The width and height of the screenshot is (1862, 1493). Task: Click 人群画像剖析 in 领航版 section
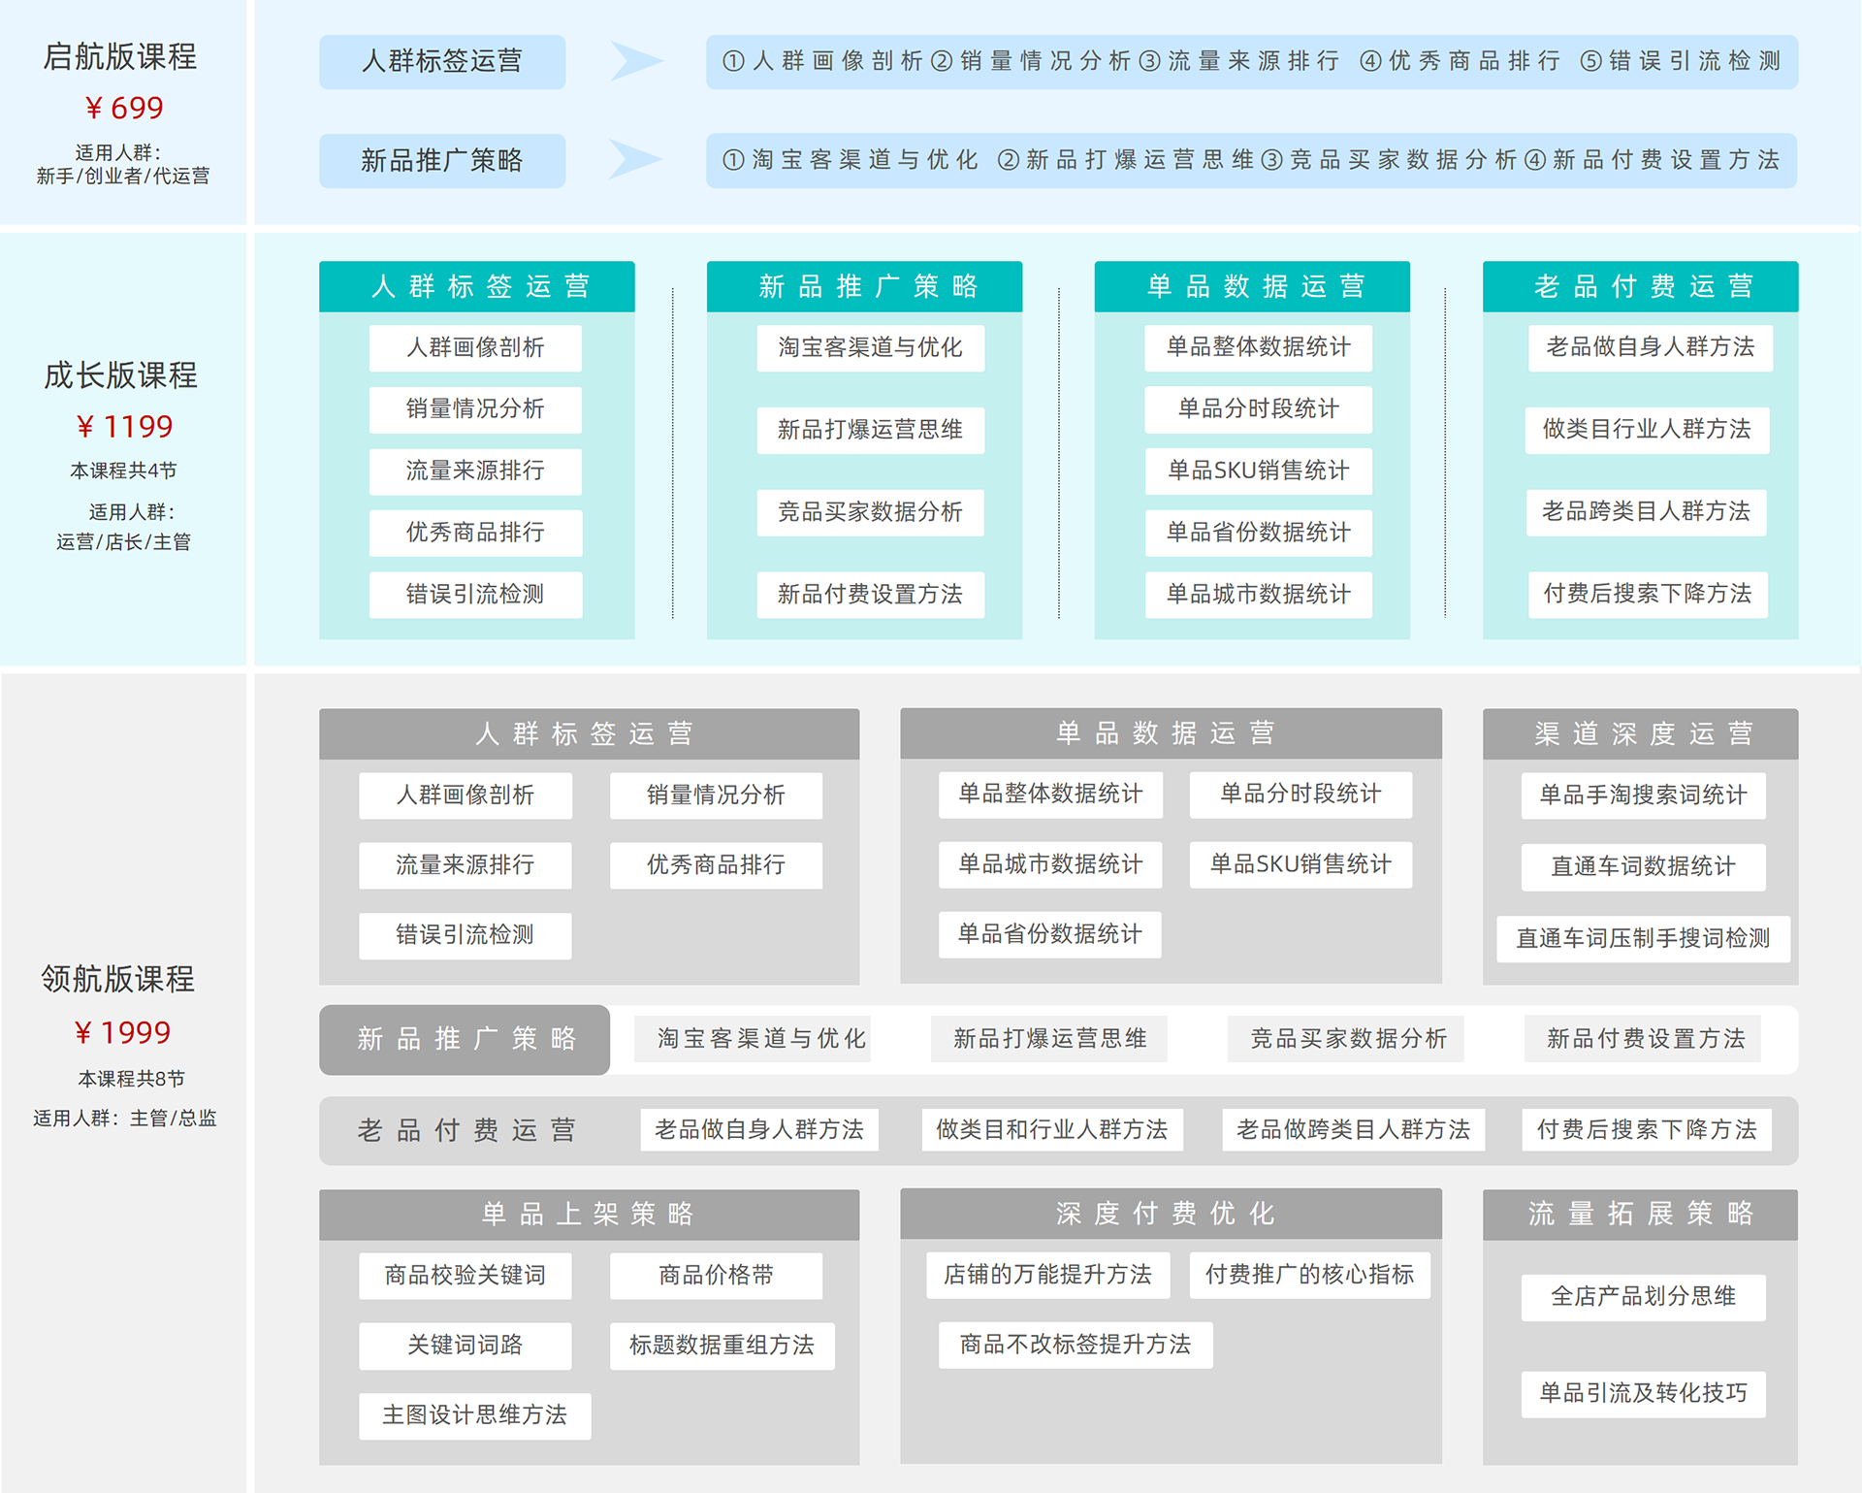tap(465, 795)
